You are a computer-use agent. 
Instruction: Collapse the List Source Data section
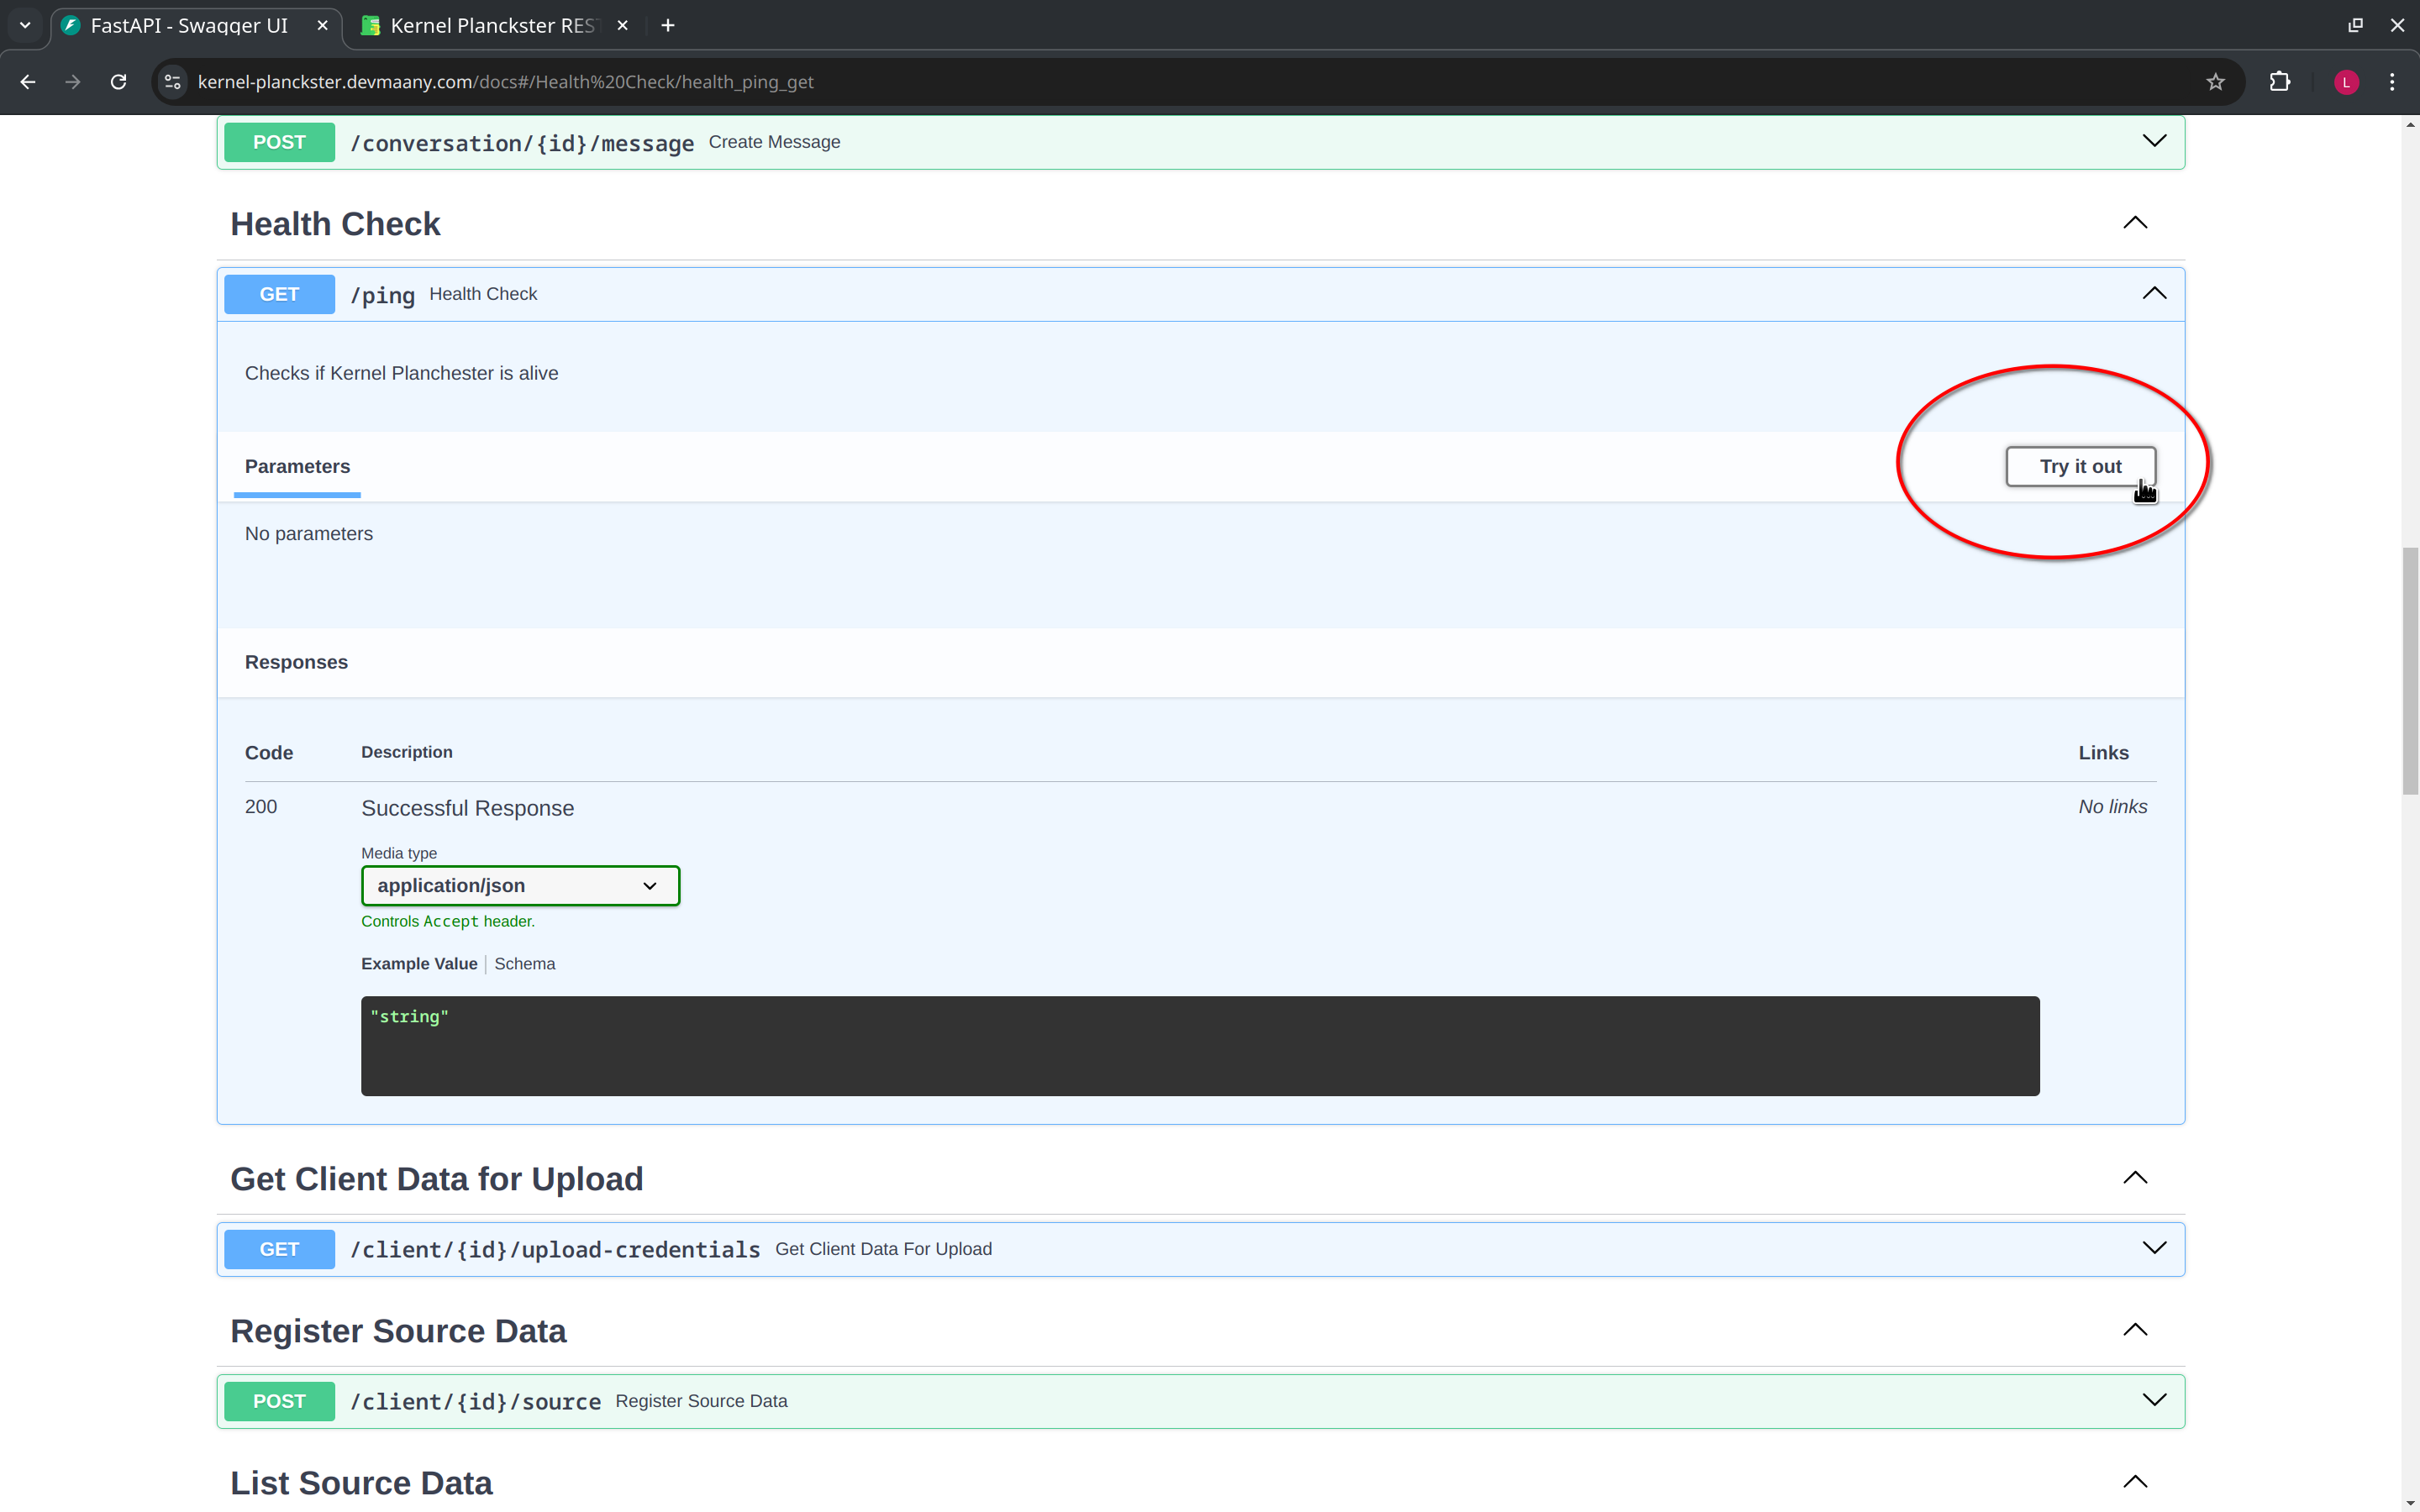(x=2135, y=1482)
